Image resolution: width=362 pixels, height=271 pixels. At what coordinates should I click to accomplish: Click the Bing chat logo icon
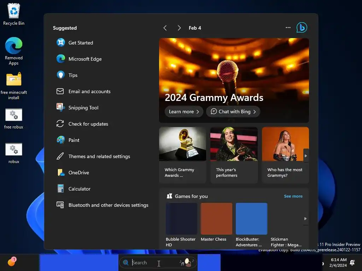(302, 28)
